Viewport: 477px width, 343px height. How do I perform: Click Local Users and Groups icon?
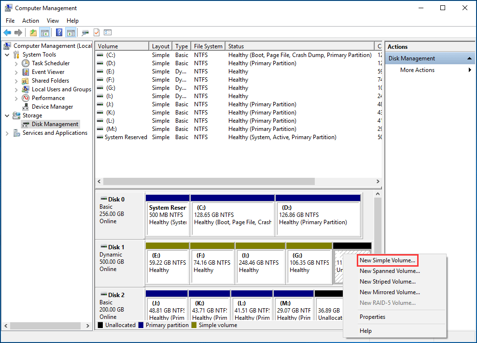(x=25, y=89)
